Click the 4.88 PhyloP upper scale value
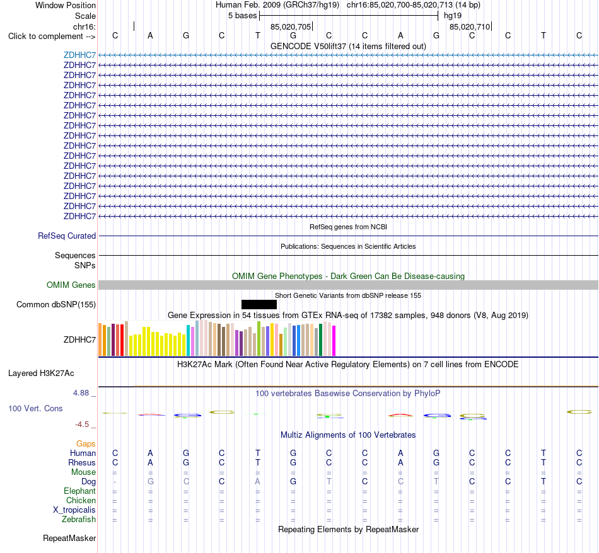The width and height of the screenshot is (599, 553). pyautogui.click(x=81, y=393)
